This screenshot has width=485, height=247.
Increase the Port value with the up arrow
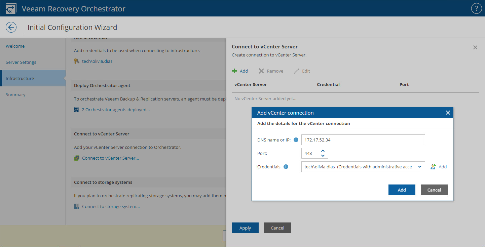pyautogui.click(x=323, y=151)
